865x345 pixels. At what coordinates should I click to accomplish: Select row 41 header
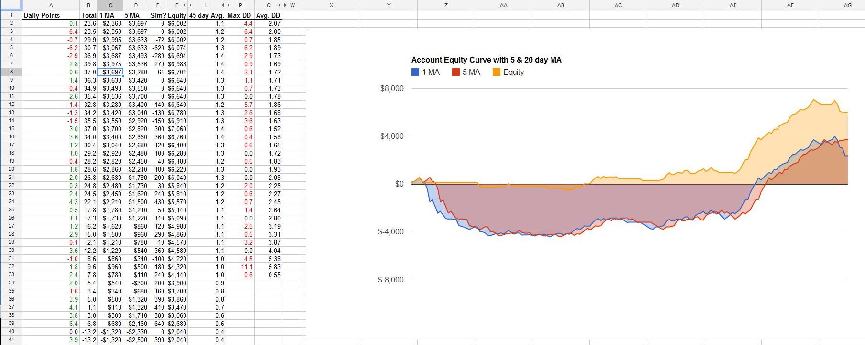pyautogui.click(x=11, y=340)
